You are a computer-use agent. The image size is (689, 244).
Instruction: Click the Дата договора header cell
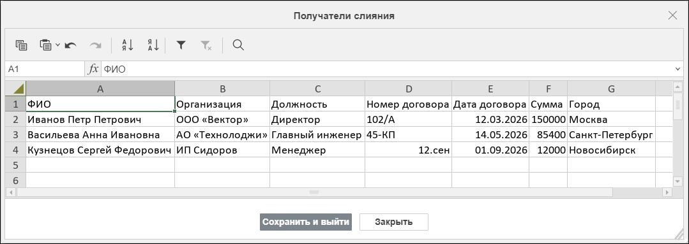click(490, 104)
